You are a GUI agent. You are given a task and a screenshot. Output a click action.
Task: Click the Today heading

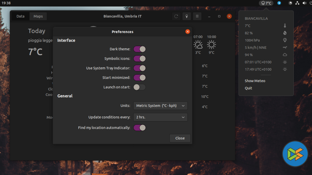point(37,31)
